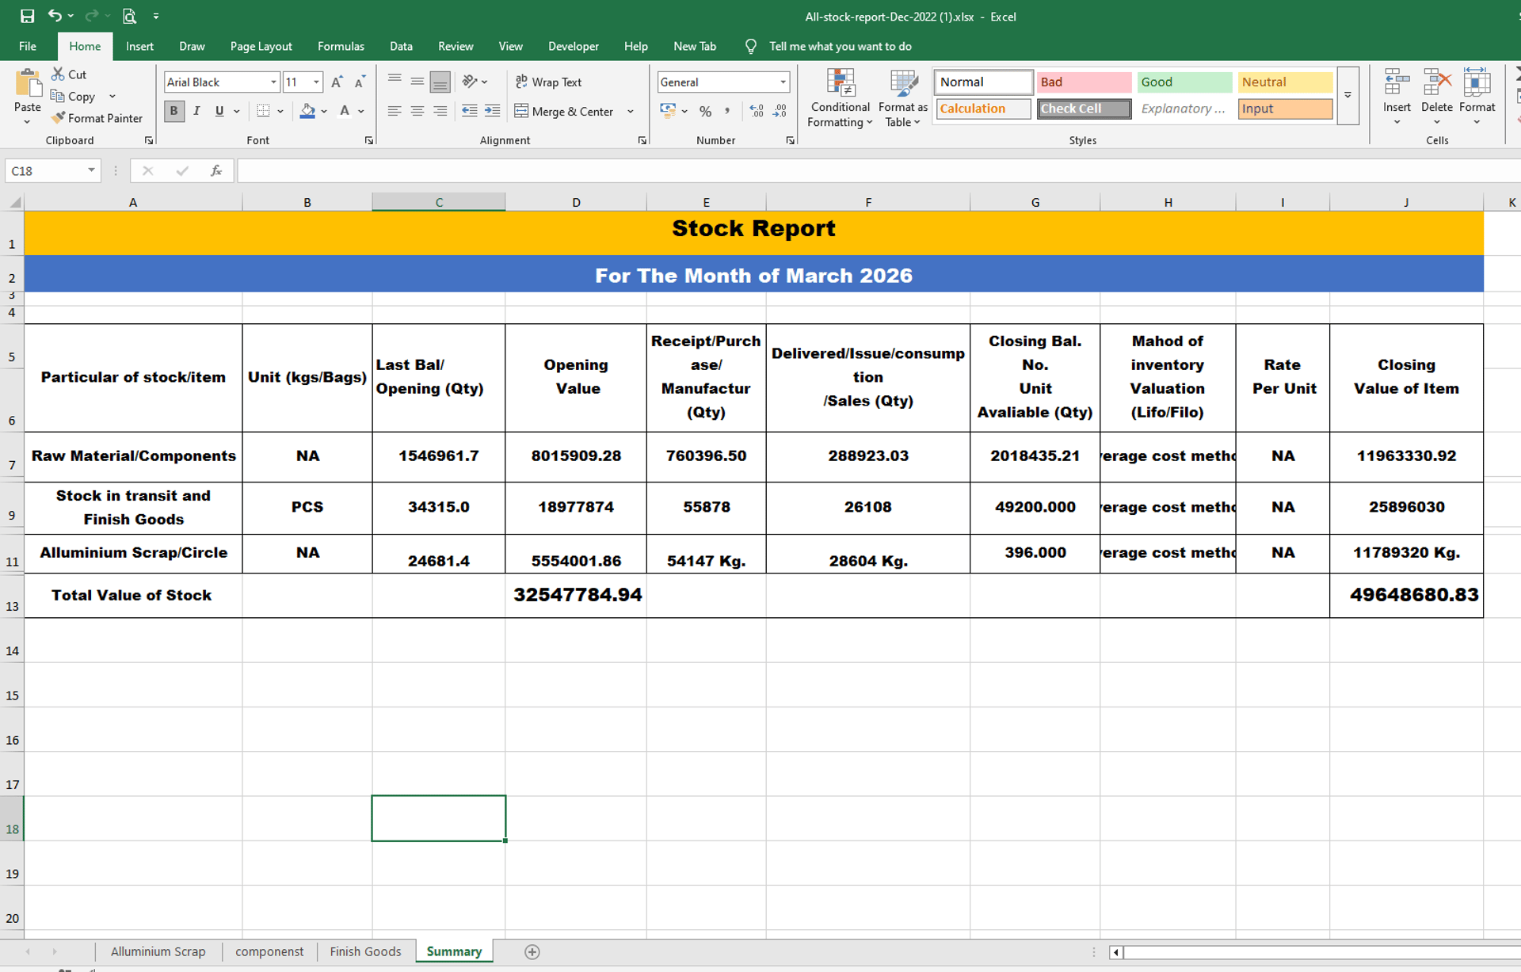Expand the General number format dropdown
1521x972 pixels.
click(783, 82)
